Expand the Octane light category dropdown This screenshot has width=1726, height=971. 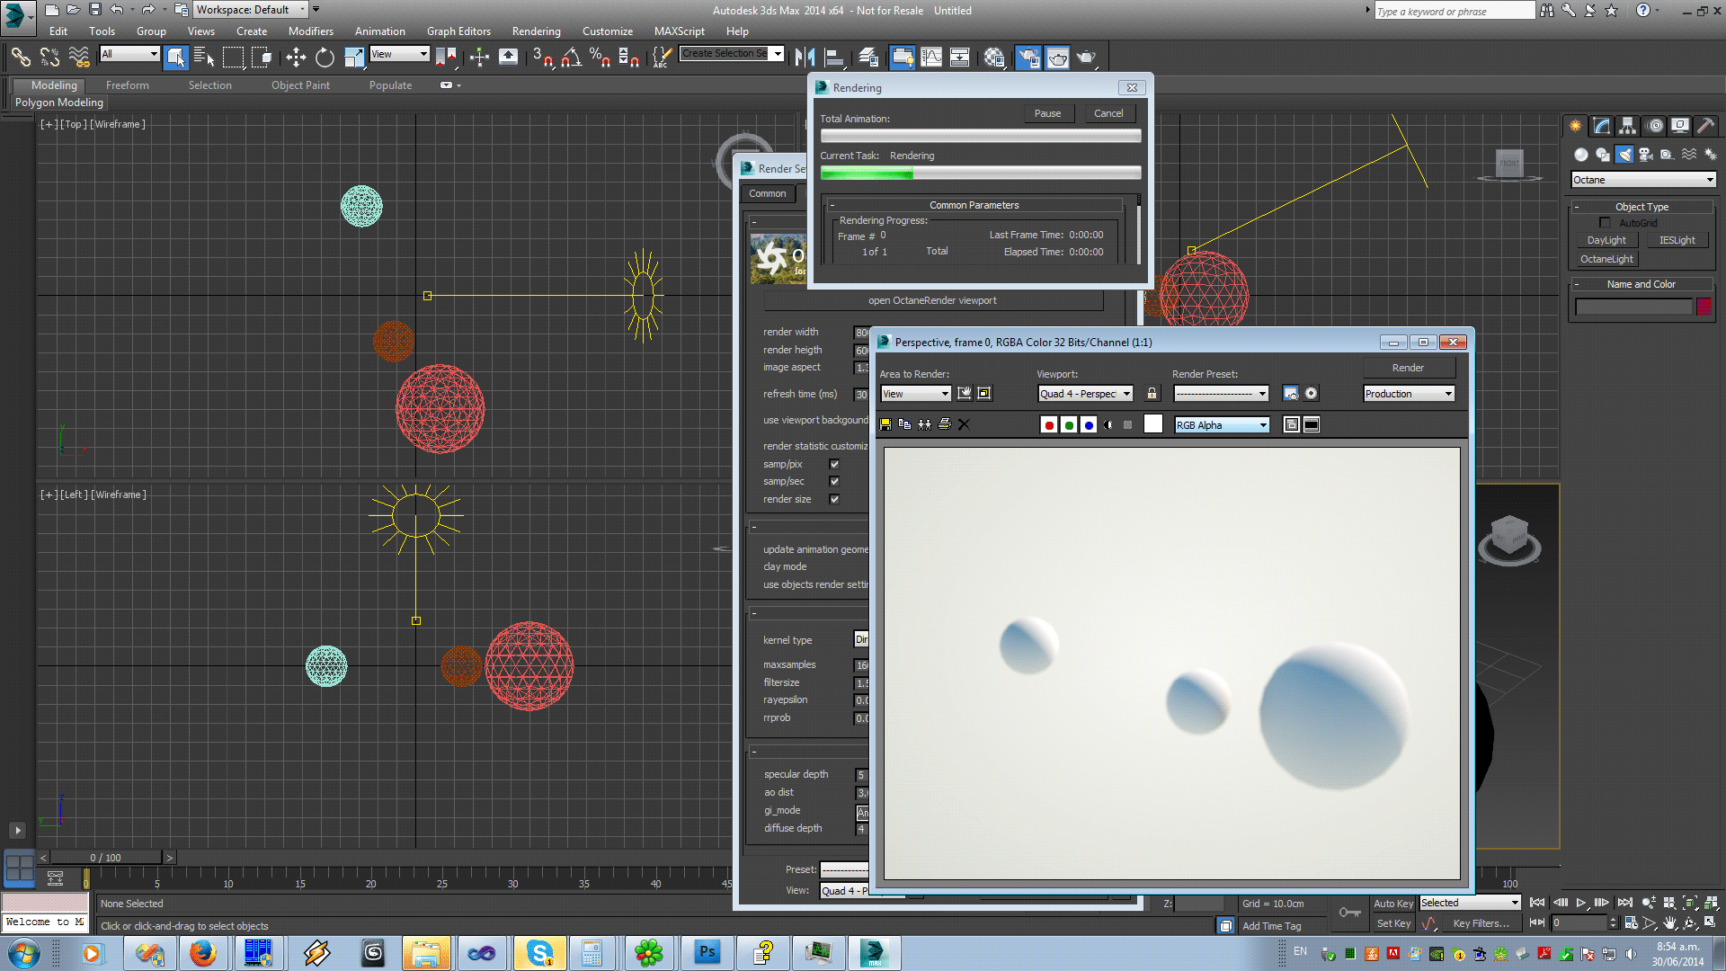(x=1643, y=180)
